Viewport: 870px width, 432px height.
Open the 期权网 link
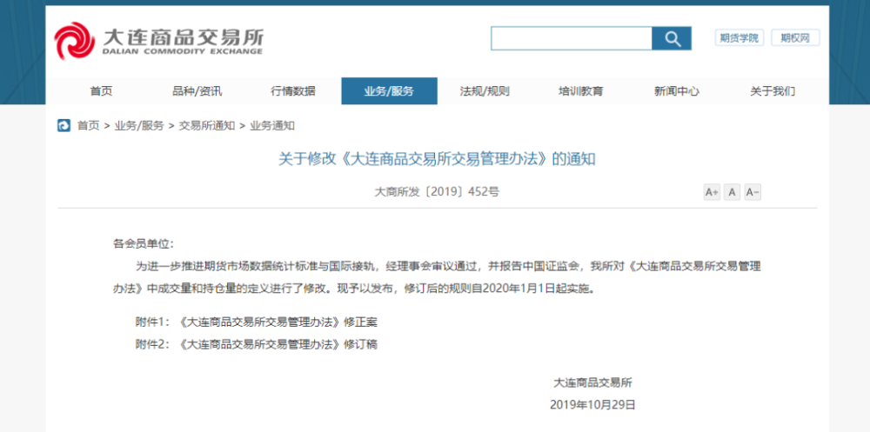(795, 37)
